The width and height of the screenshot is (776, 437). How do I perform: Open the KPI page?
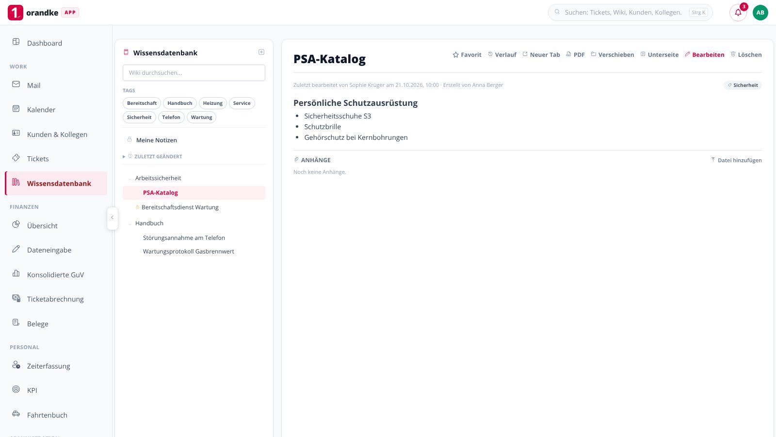click(56, 390)
